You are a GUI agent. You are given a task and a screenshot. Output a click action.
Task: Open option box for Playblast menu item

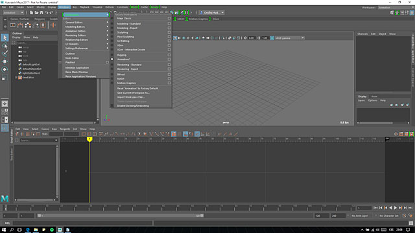click(x=107, y=62)
